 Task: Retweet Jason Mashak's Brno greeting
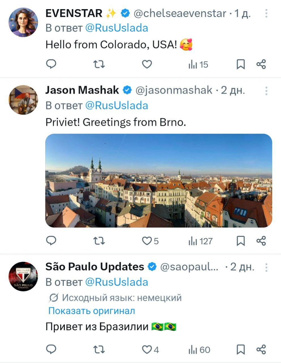(99, 241)
